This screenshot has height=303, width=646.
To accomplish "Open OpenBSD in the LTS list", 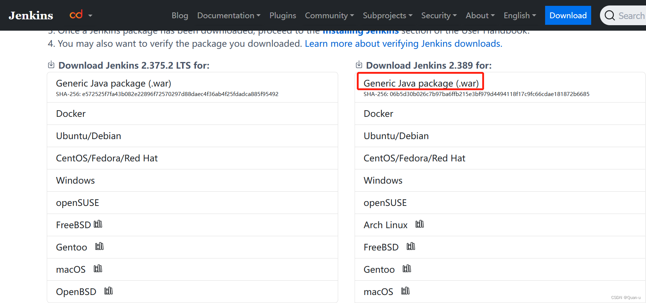I will click(76, 292).
